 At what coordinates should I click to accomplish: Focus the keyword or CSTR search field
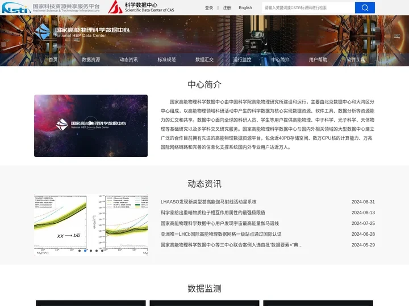tap(308, 7)
